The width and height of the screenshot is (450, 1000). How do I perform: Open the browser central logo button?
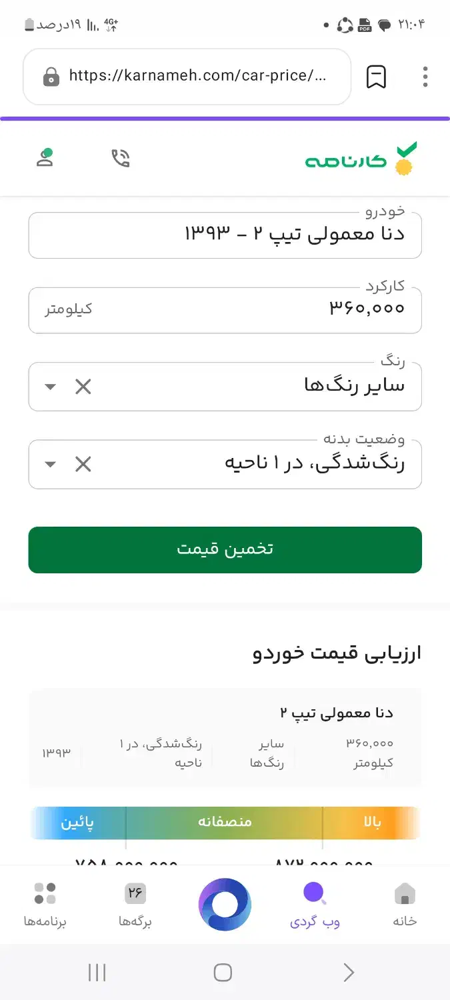[225, 903]
